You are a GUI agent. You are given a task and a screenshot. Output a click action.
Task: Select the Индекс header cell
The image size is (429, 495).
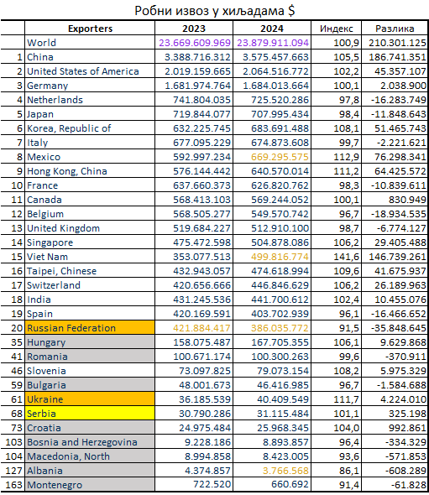(x=336, y=28)
